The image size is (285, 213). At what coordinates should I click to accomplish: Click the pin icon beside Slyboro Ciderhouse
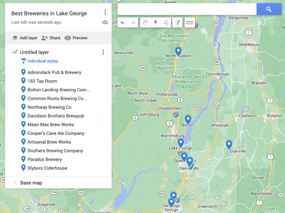[23, 168]
